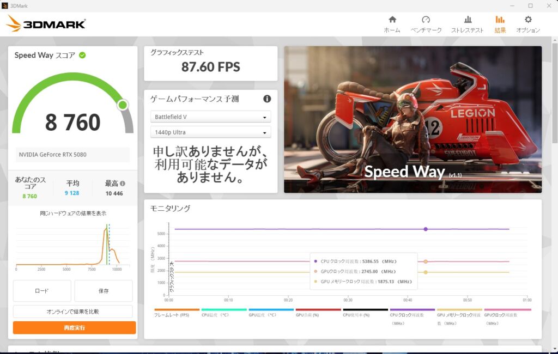Toggle the CPUクロック周波数 (MHz) legend series
This screenshot has height=354, width=558.
412,317
